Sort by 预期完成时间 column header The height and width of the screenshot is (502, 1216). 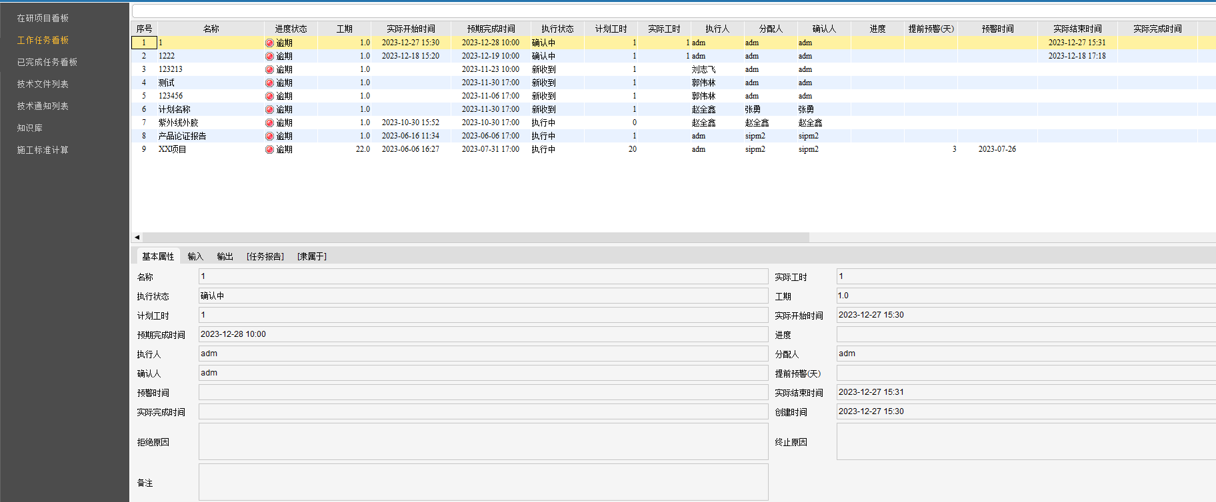pos(491,29)
